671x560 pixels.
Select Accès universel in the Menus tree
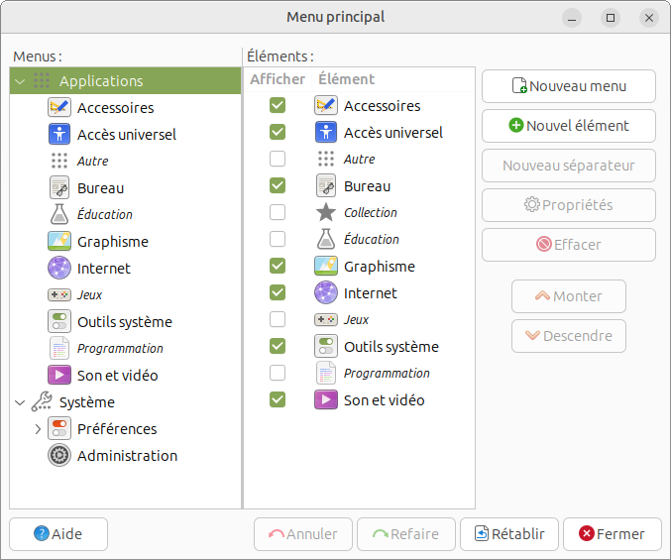click(x=127, y=134)
